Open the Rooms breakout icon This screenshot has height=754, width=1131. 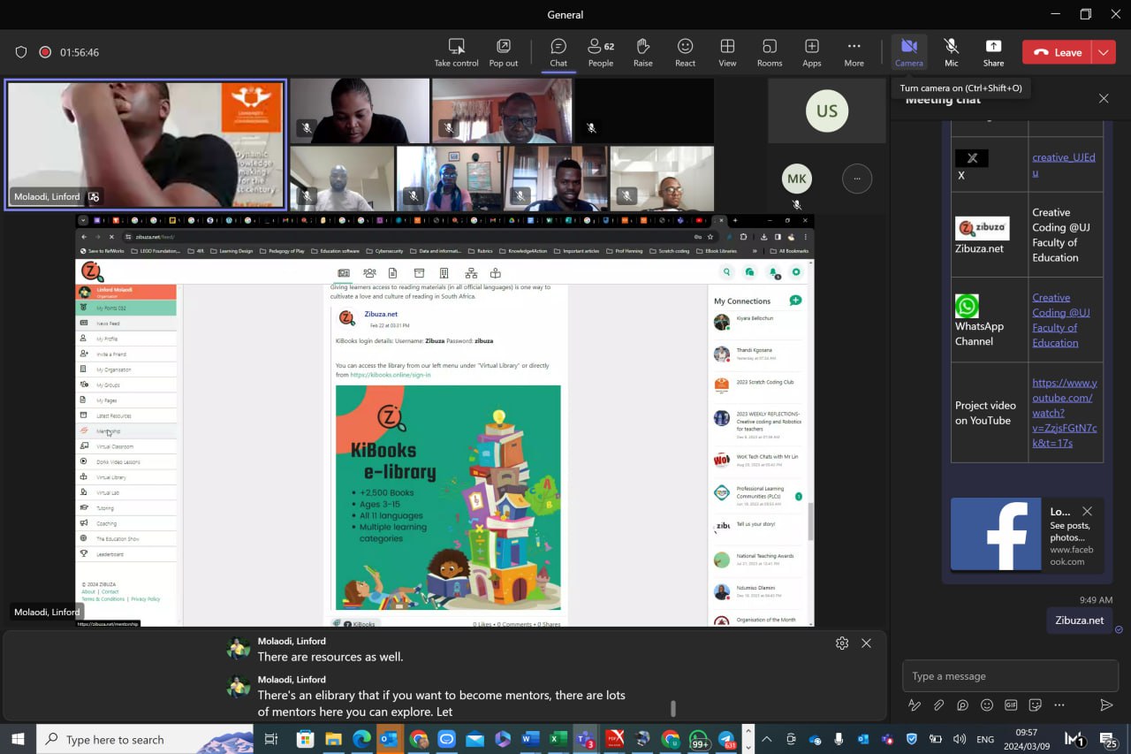click(x=769, y=52)
